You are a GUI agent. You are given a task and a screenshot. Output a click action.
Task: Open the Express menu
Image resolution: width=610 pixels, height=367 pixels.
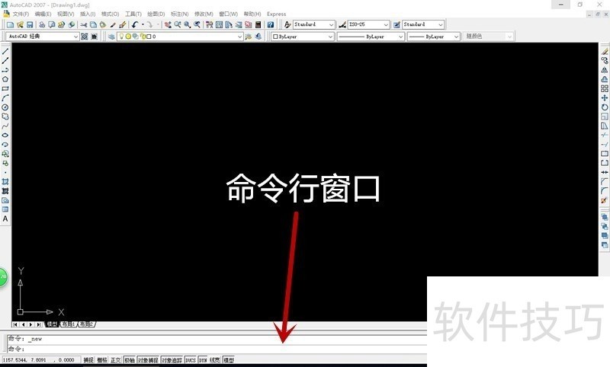[x=276, y=14]
